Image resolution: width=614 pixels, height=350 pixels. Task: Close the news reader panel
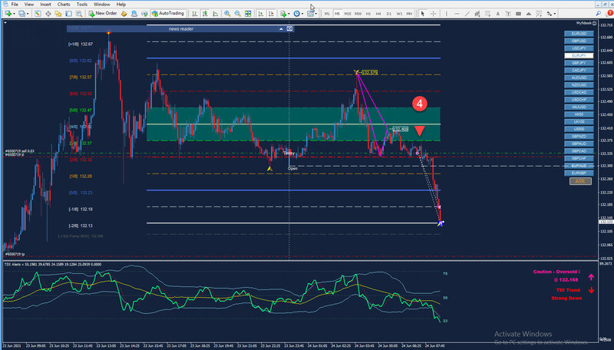(289, 28)
